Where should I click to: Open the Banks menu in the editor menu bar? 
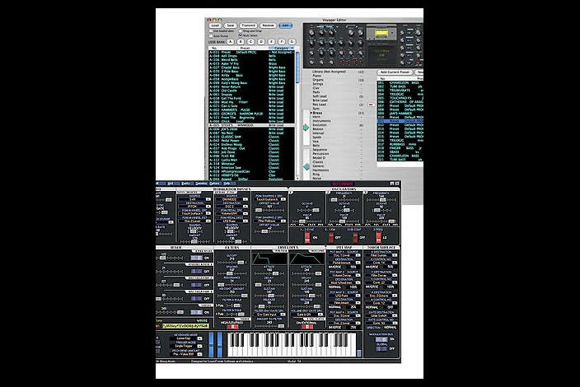pos(186,184)
